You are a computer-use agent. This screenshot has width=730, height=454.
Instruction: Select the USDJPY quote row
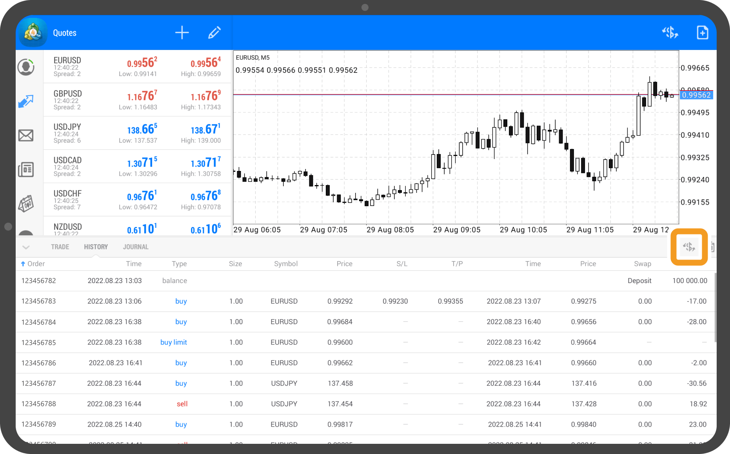point(137,133)
